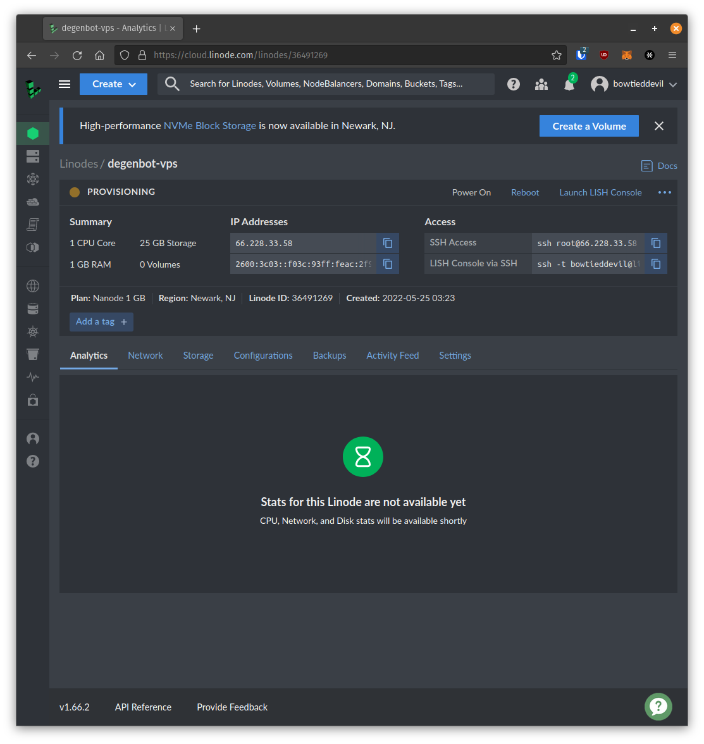This screenshot has width=704, height=744.
Task: Copy the SSH Access command
Action: tap(656, 243)
